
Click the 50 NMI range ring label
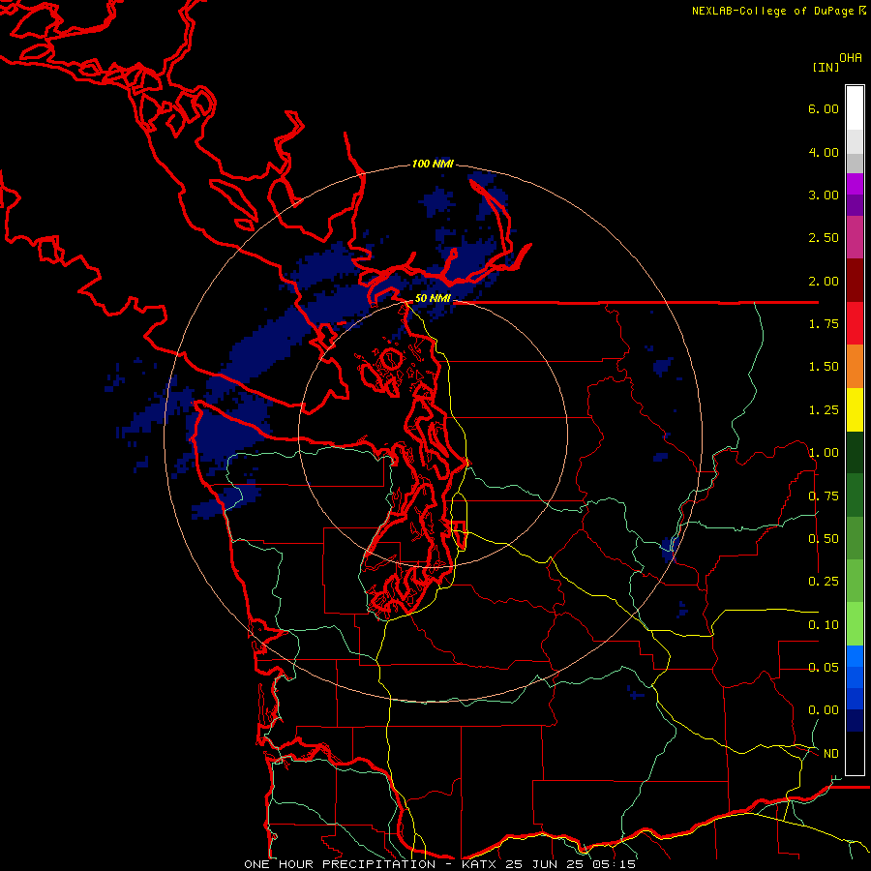click(x=433, y=298)
